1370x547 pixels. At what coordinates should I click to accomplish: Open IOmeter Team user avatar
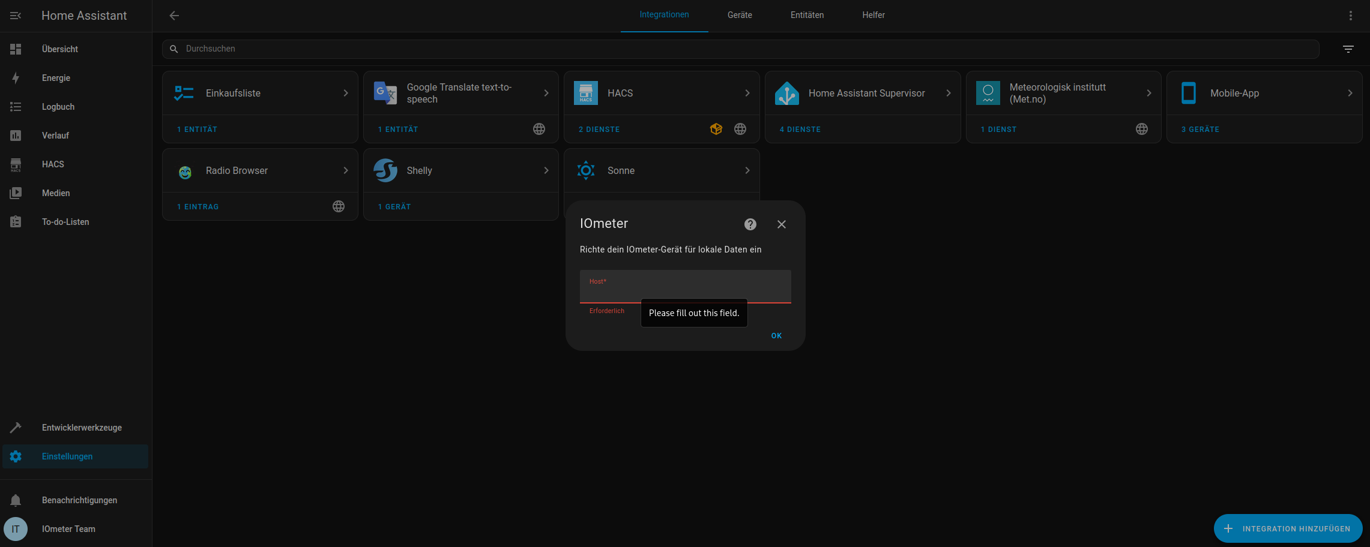pyautogui.click(x=16, y=529)
